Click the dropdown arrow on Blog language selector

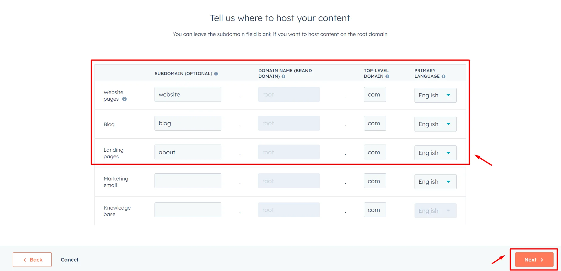point(448,124)
